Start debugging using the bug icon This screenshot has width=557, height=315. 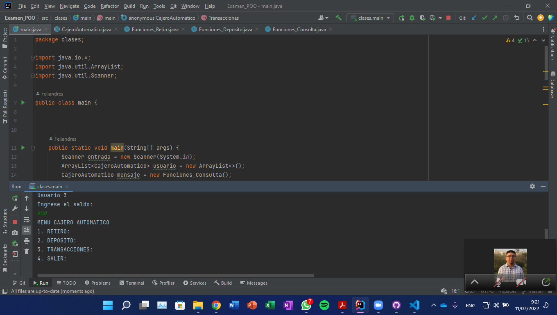(x=412, y=18)
